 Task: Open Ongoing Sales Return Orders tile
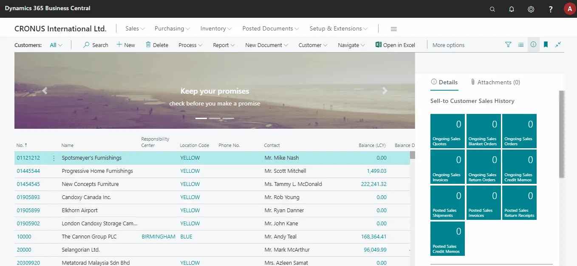tap(484, 166)
